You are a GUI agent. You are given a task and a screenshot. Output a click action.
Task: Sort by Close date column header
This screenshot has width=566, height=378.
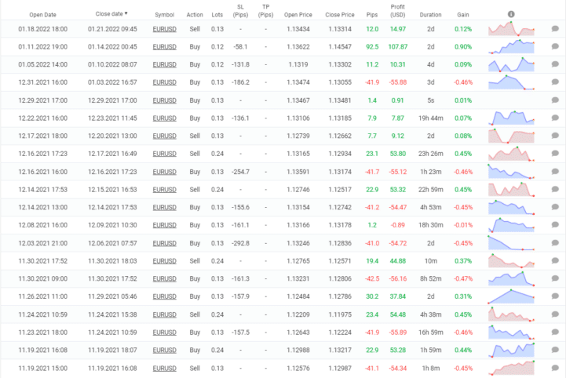111,13
